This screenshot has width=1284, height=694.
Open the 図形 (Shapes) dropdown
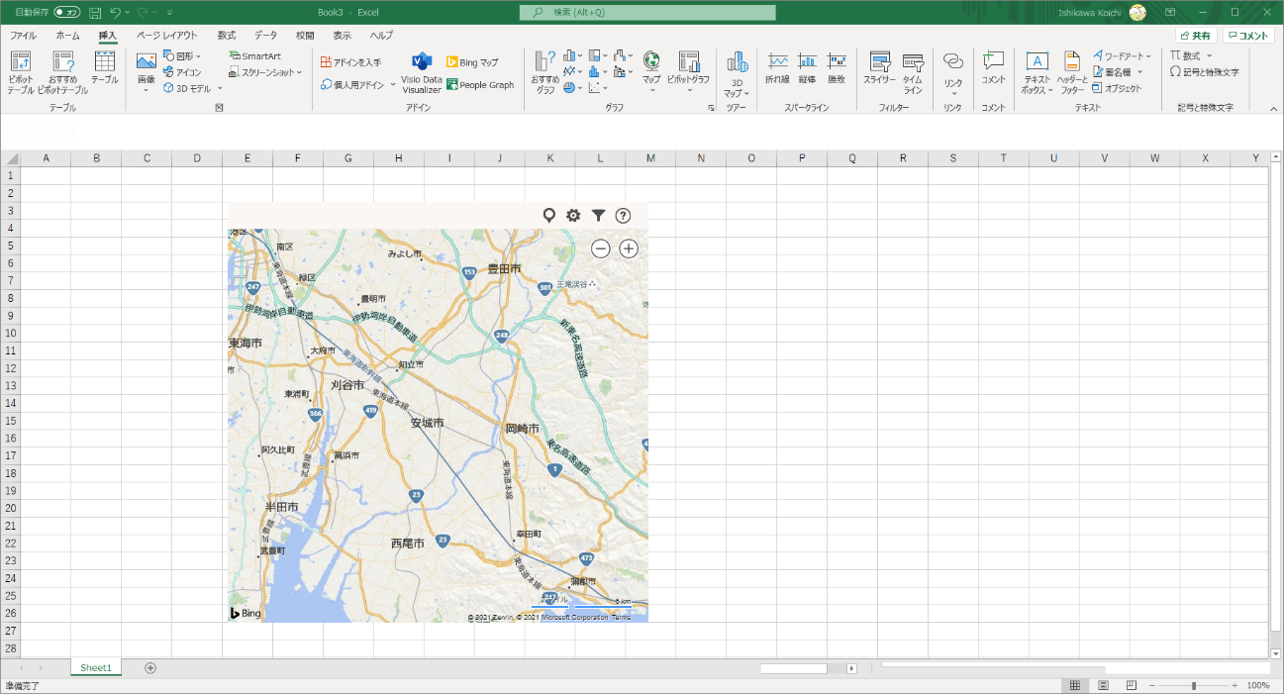pyautogui.click(x=182, y=56)
